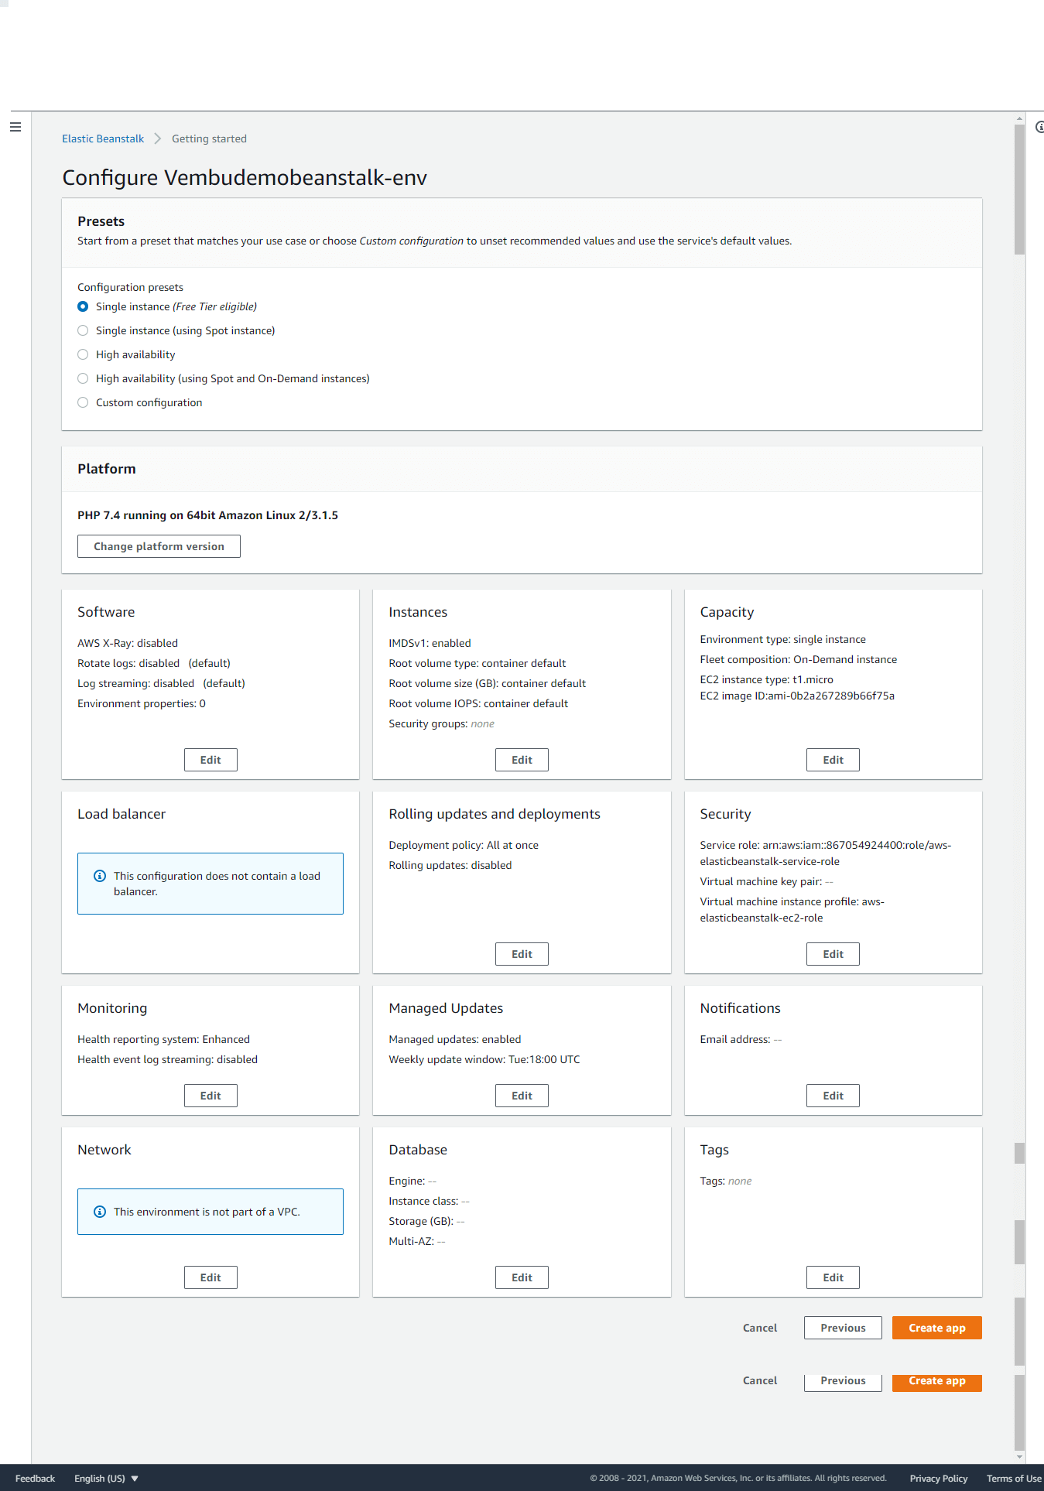Edit the Tags settings
Screen dimensions: 1044x1491
[833, 1277]
